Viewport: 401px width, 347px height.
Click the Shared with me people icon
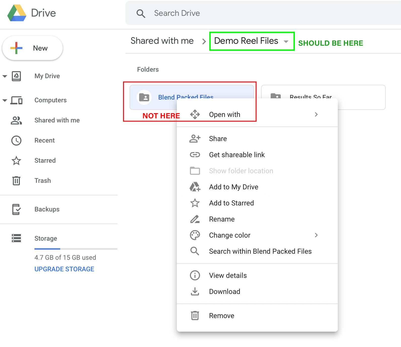click(x=16, y=120)
